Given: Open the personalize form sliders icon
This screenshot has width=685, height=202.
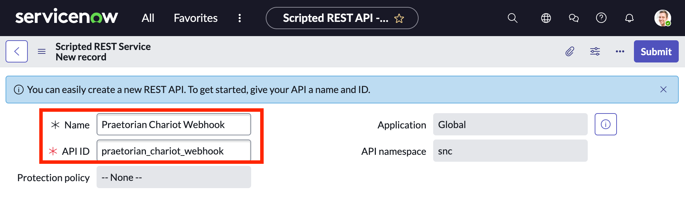Looking at the screenshot, I should [x=595, y=51].
